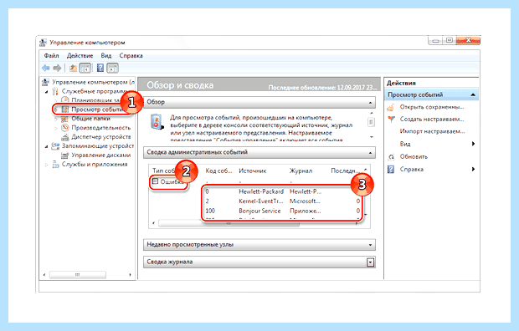
Task: Click the Hewlett-Packard source cell
Action: pos(261,191)
